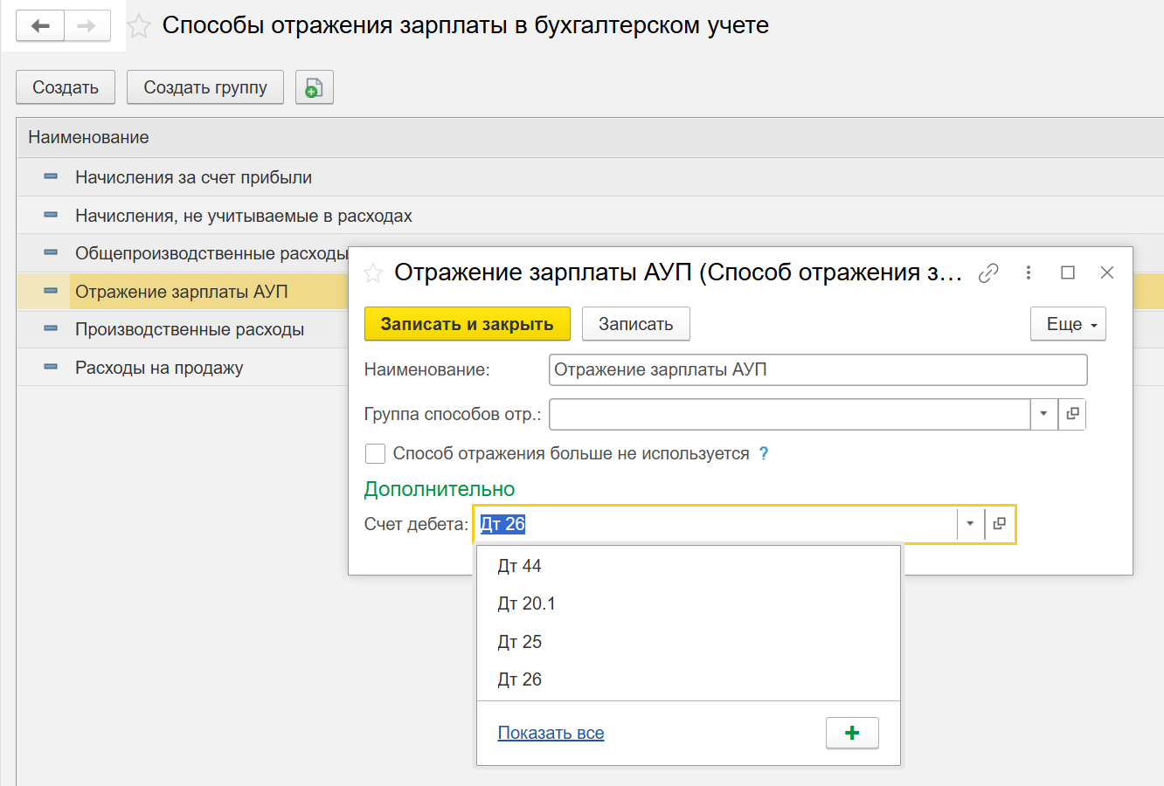This screenshot has height=786, width=1164.
Task: Click the row icon beside Производственные расходы
Action: [x=51, y=329]
